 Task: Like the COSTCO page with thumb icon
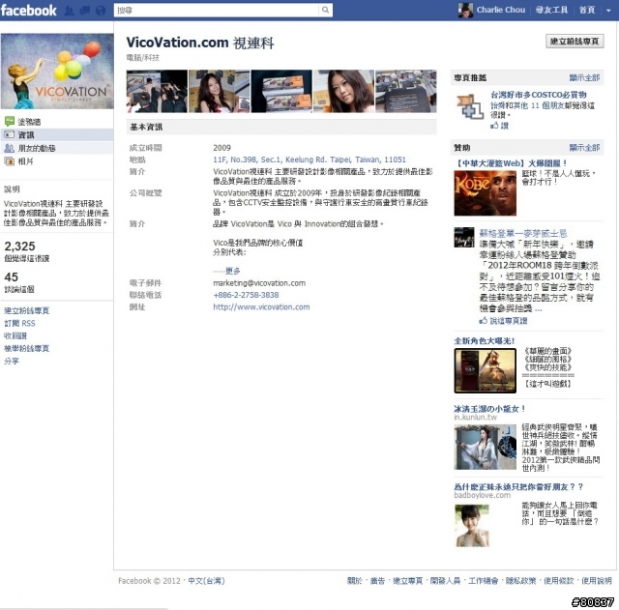(x=499, y=126)
